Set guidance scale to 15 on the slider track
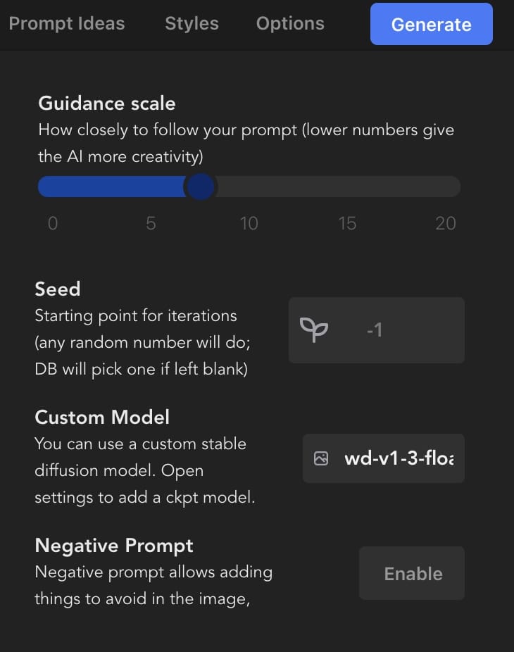The height and width of the screenshot is (652, 514). pyautogui.click(x=347, y=187)
